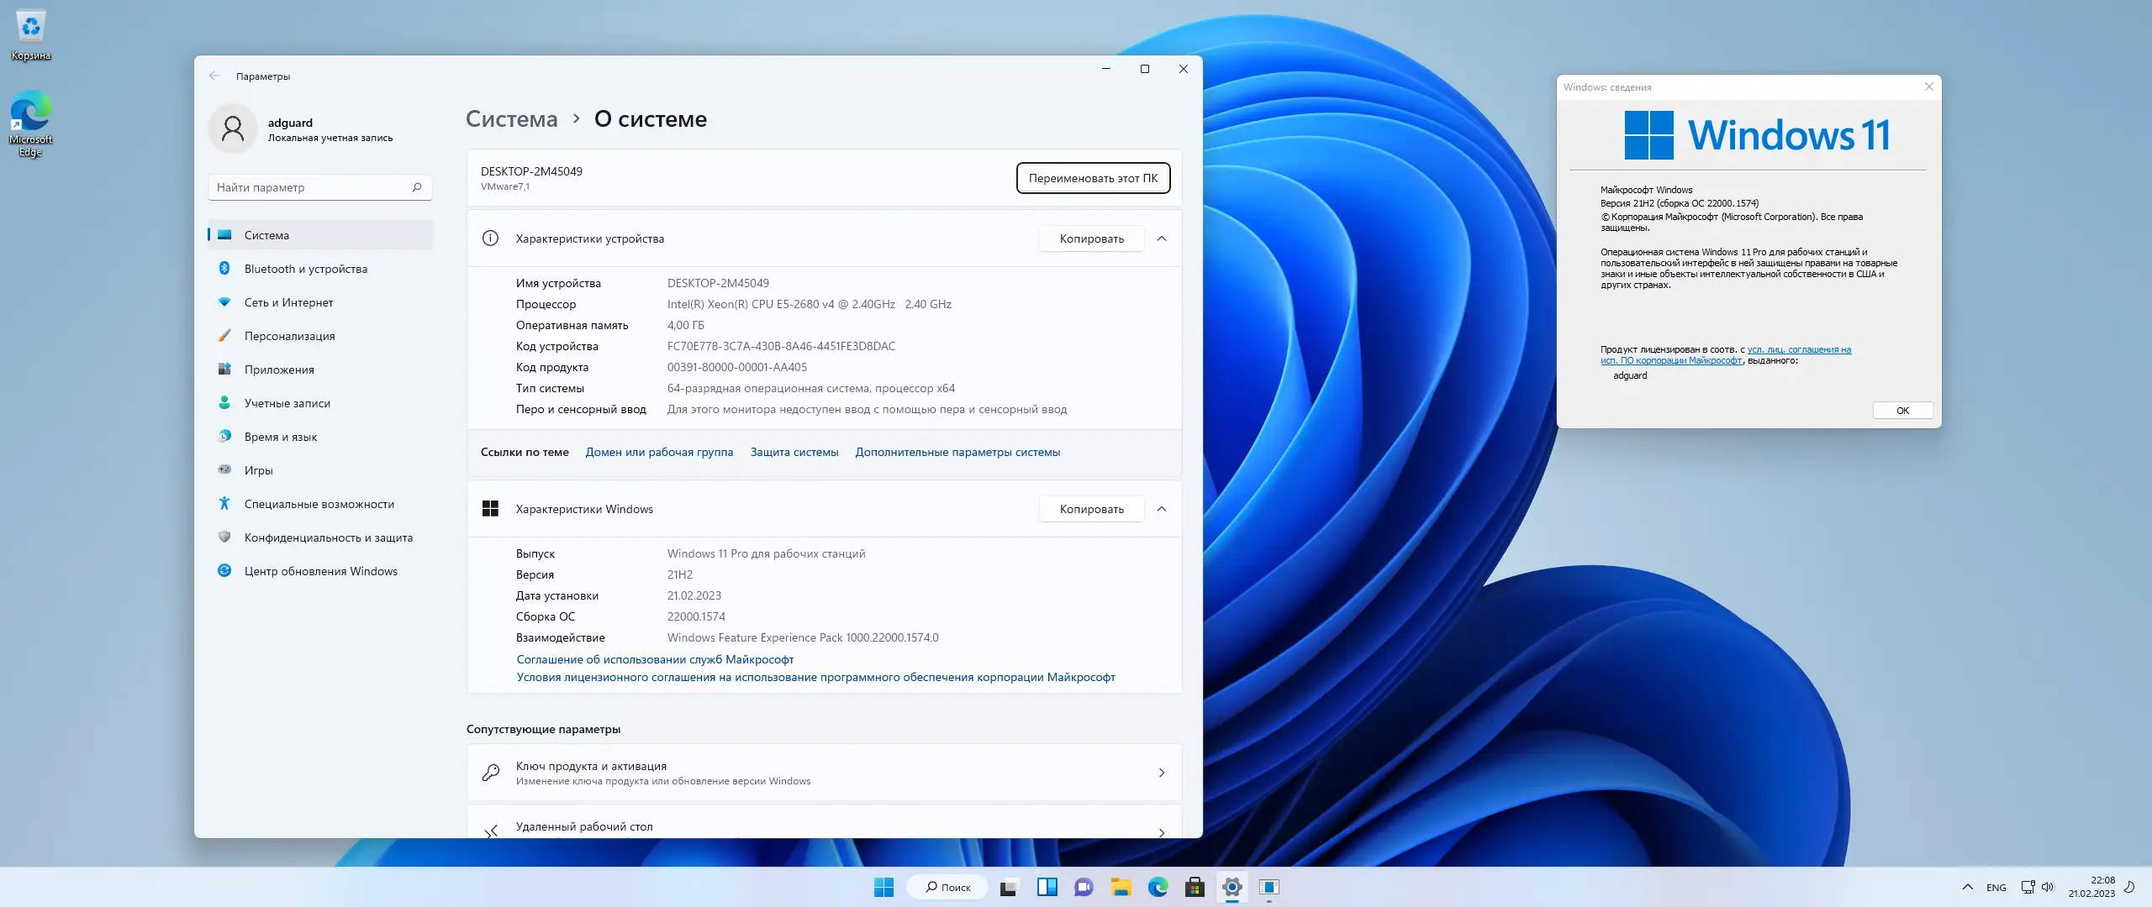The height and width of the screenshot is (907, 2152).
Task: Open File Explorer from the taskbar
Action: [x=1121, y=887]
